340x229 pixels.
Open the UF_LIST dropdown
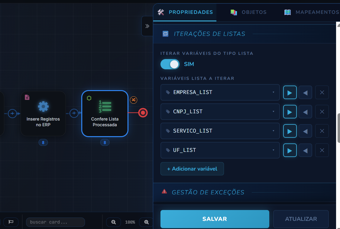(220, 150)
